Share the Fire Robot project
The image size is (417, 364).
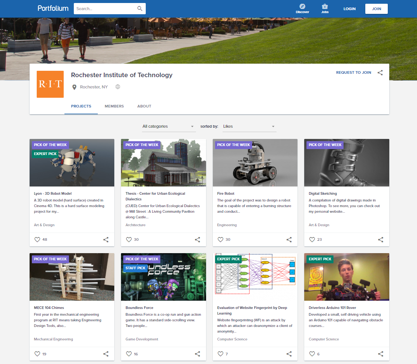click(x=289, y=240)
